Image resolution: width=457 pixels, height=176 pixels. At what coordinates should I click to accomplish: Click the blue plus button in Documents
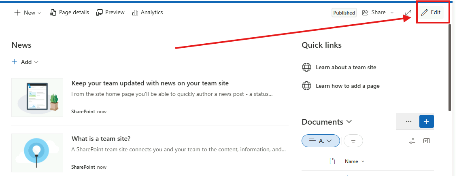(x=426, y=121)
